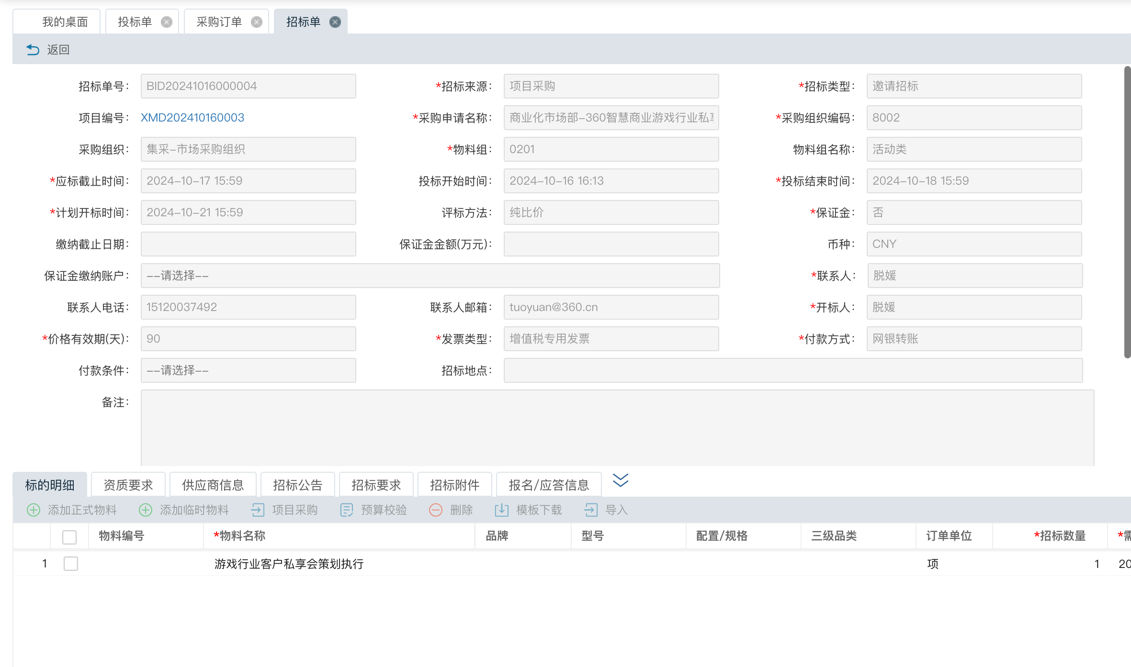Click into the 备注 remarks text area
Image resolution: width=1131 pixels, height=667 pixels.
click(617, 427)
